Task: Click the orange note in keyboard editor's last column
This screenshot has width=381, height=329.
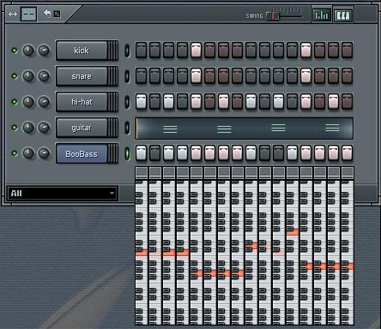Action: point(348,266)
